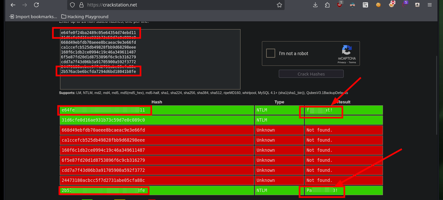Open the extensions puzzle-piece menu

pos(327,5)
